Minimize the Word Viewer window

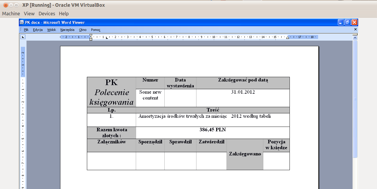click(x=341, y=22)
